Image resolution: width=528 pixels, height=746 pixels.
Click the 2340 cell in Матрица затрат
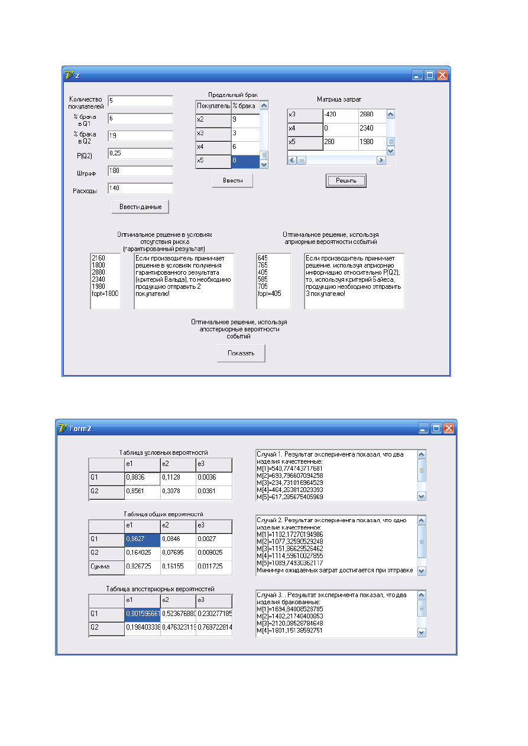[x=372, y=130]
